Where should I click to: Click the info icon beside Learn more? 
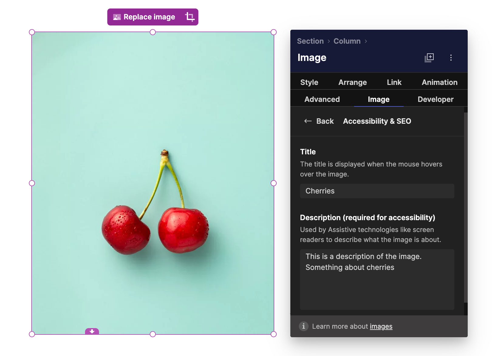pyautogui.click(x=303, y=326)
